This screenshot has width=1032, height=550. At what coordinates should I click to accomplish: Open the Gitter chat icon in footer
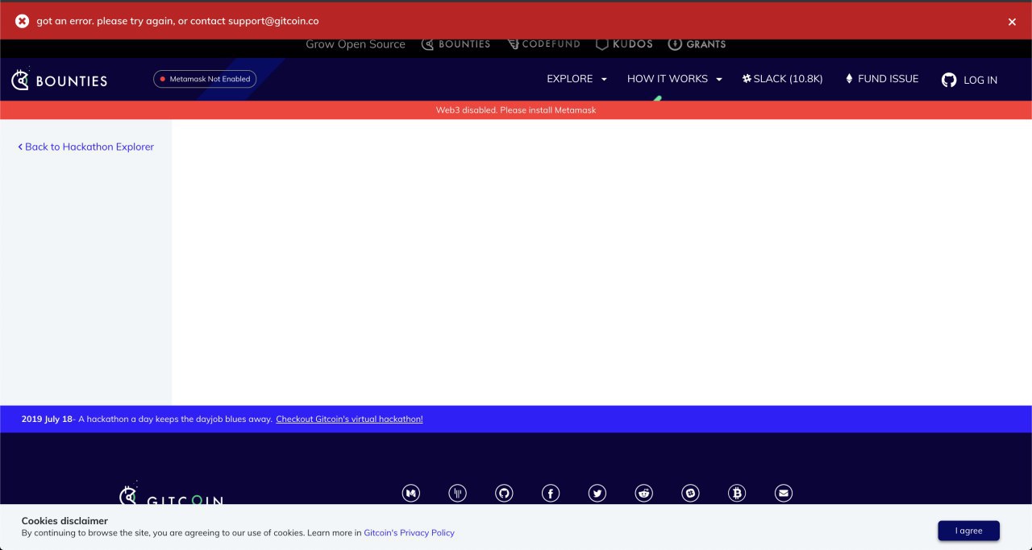[458, 493]
